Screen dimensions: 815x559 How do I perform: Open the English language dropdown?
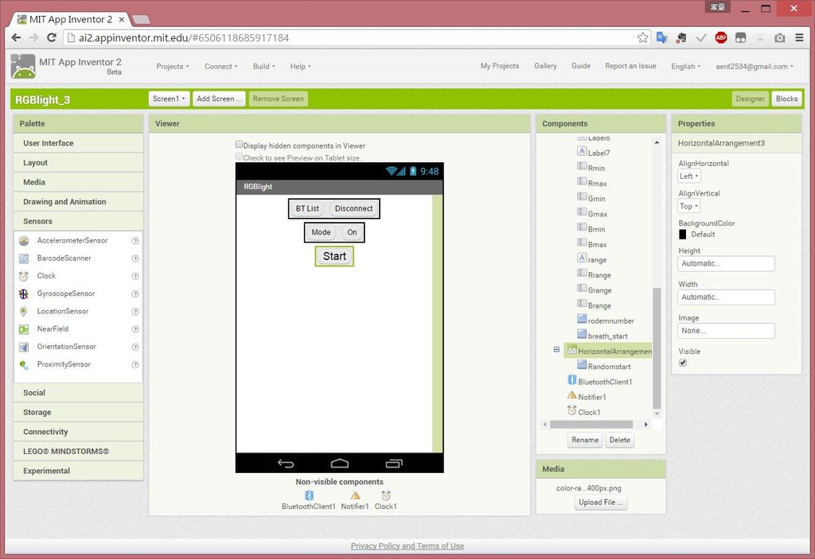pos(685,67)
